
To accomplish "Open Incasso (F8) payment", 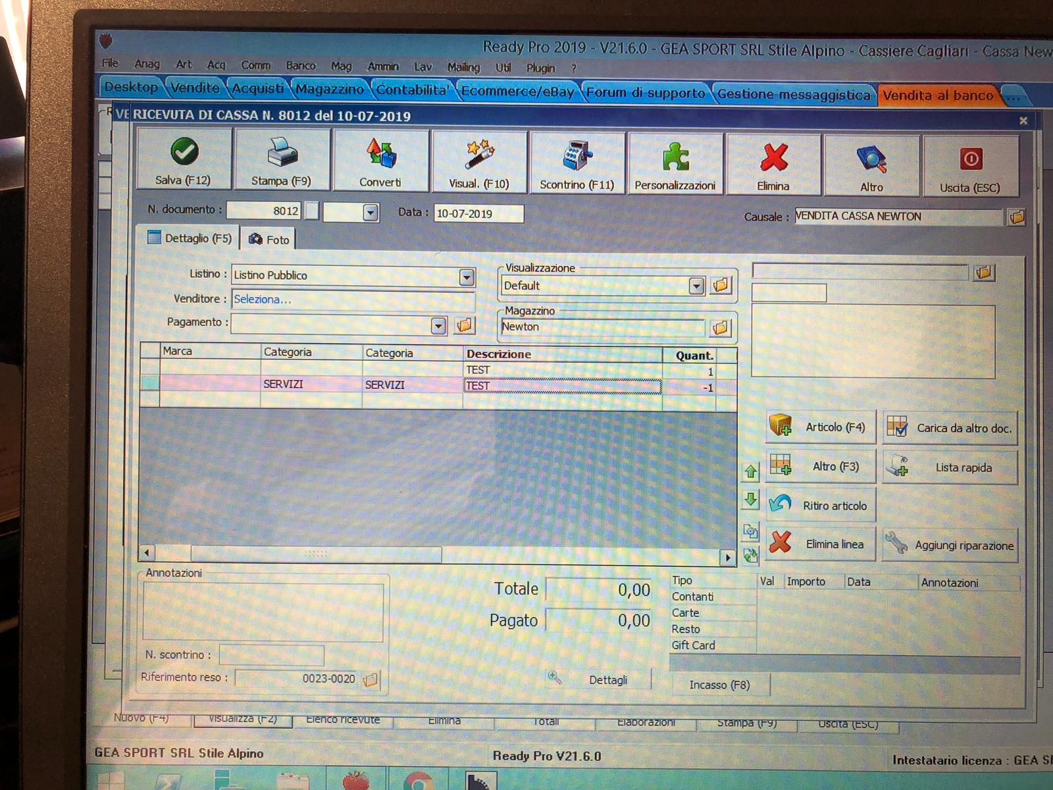I will pos(719,685).
